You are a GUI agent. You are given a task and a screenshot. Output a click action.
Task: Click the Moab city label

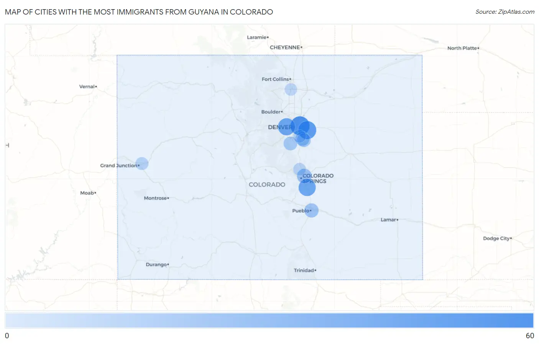[88, 193]
